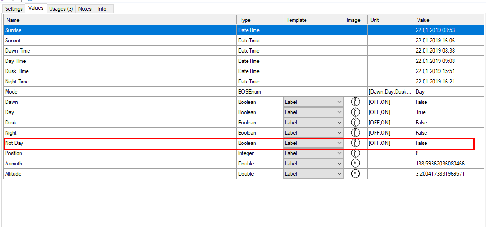
Task: Click the image icon in the Dusk row
Action: pyautogui.click(x=355, y=123)
